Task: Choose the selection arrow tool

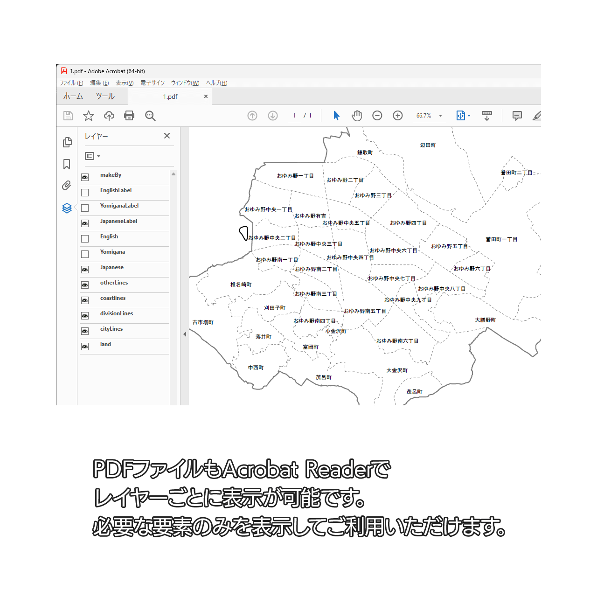Action: [x=336, y=116]
